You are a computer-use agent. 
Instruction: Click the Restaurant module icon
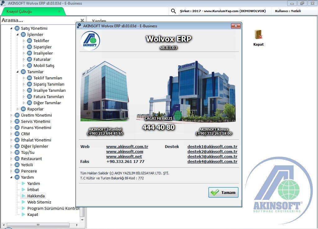17,159
